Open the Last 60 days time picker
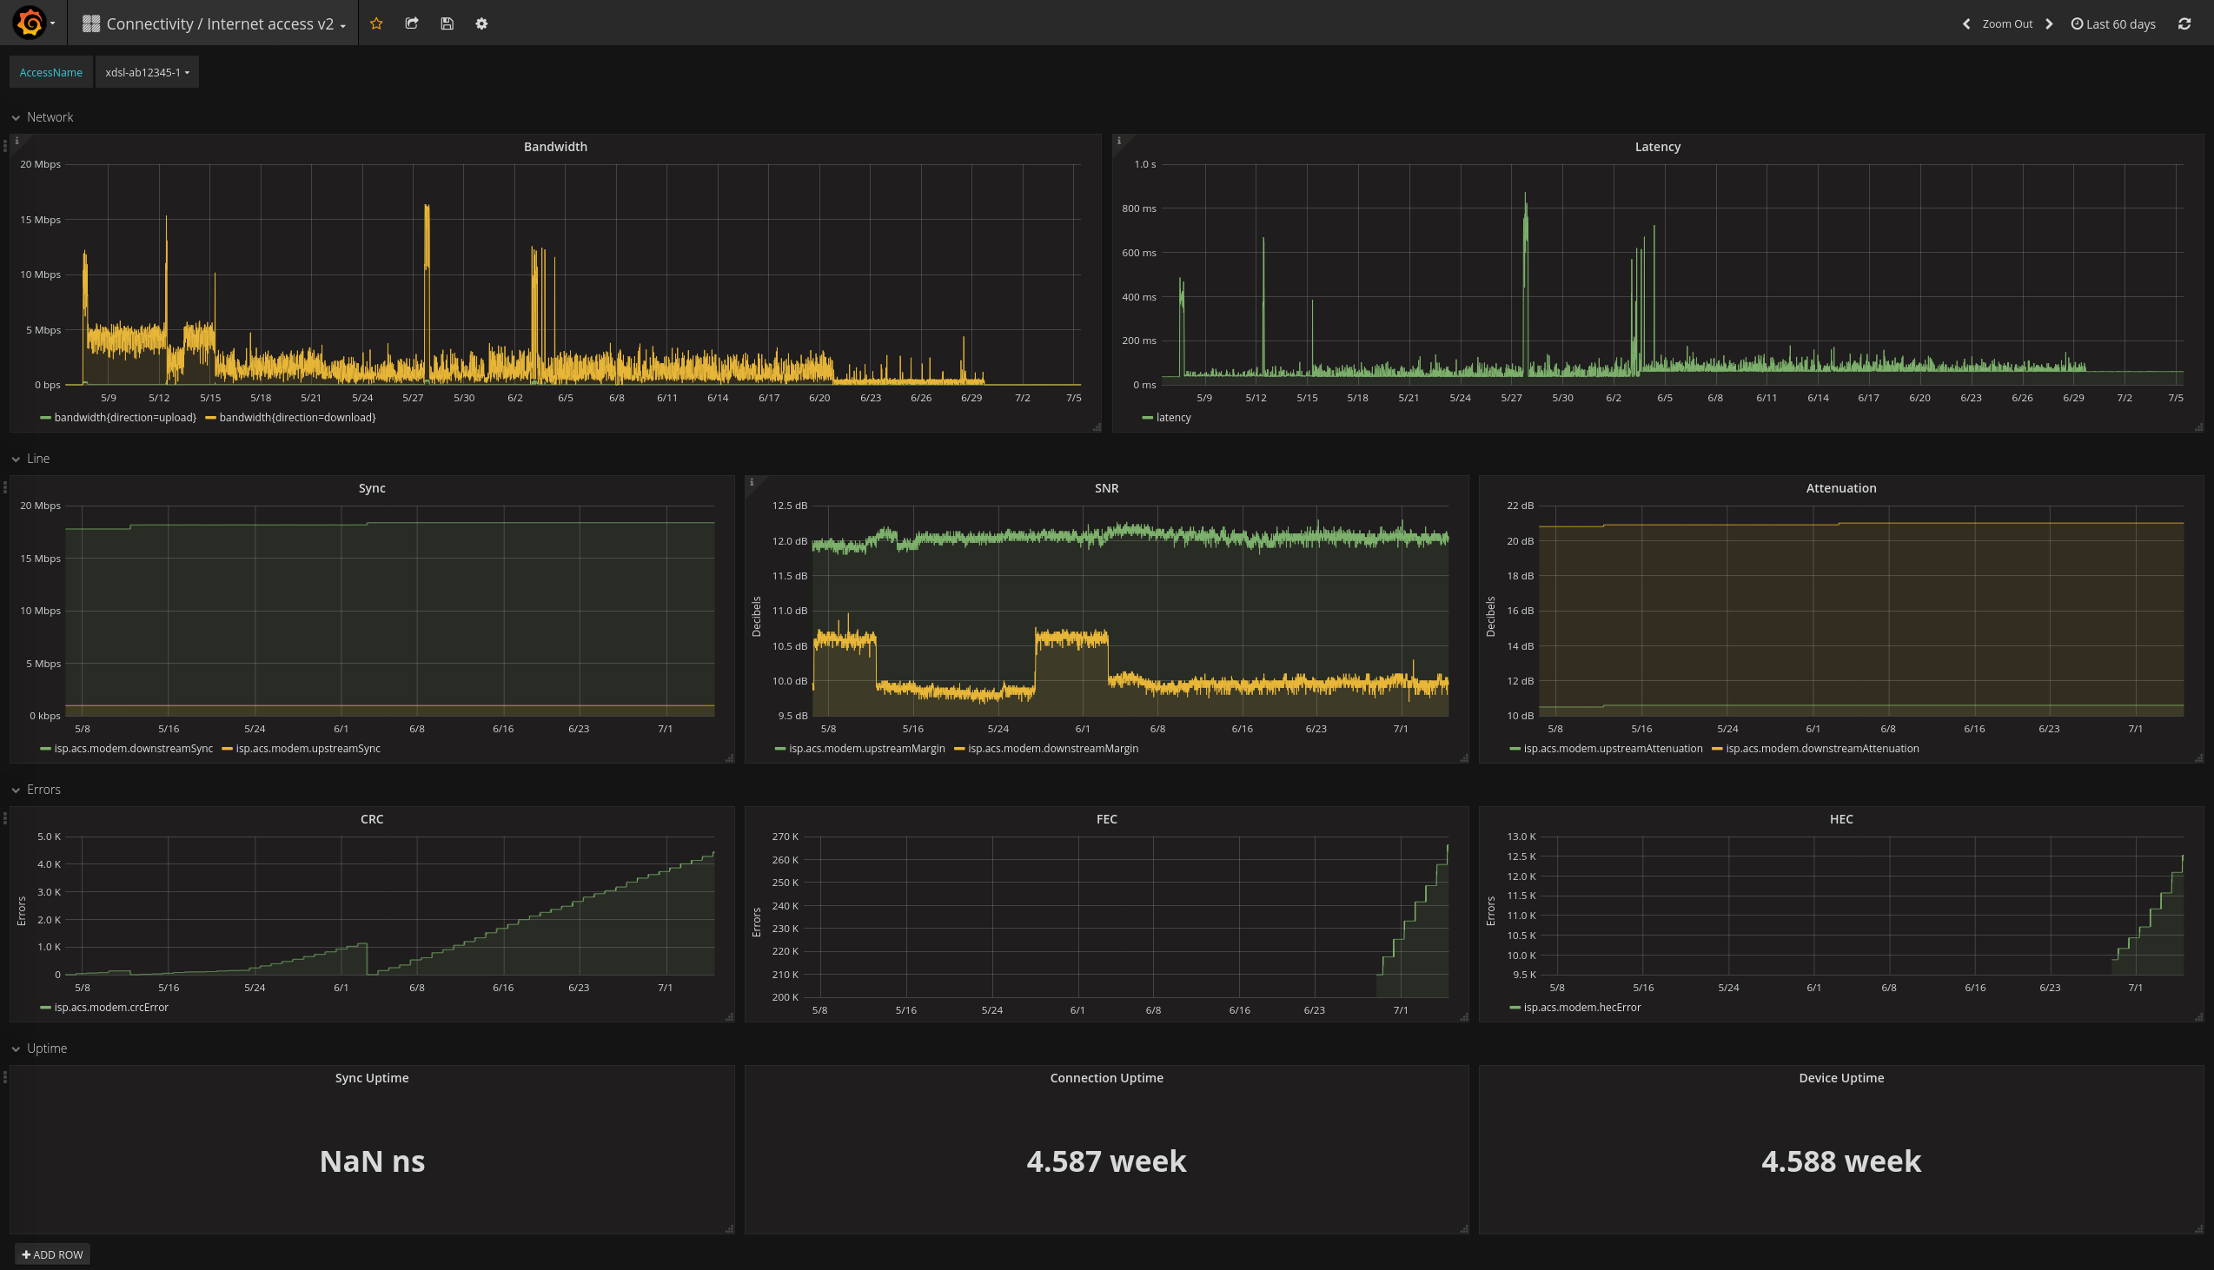 [x=2113, y=23]
